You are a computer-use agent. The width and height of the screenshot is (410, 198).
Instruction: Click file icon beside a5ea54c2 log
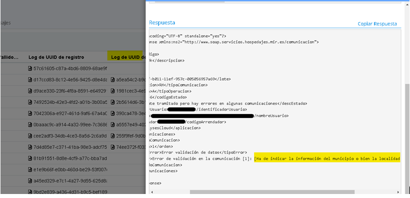coord(112,79)
